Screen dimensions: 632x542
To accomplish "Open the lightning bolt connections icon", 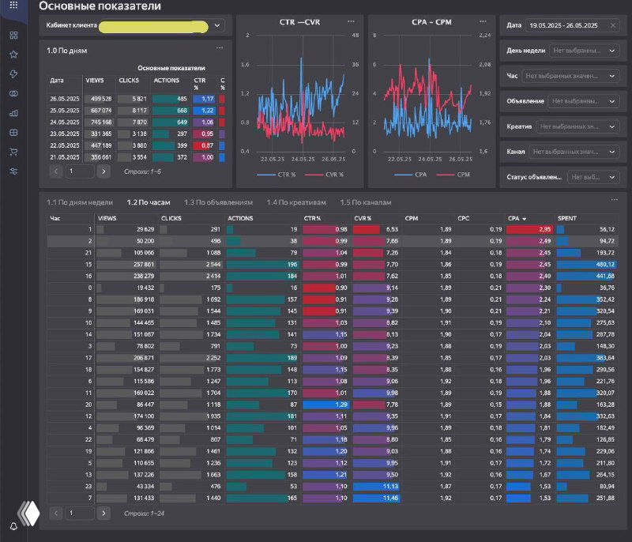I will pyautogui.click(x=13, y=73).
